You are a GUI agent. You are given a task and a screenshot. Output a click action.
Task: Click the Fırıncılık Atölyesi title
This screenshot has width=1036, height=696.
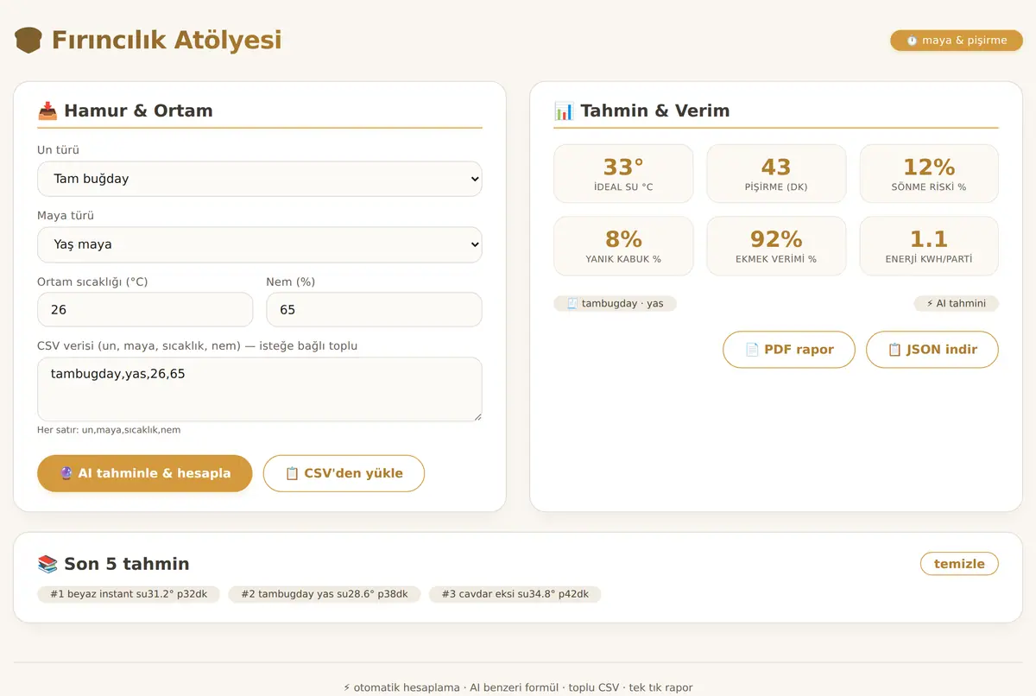click(x=167, y=40)
